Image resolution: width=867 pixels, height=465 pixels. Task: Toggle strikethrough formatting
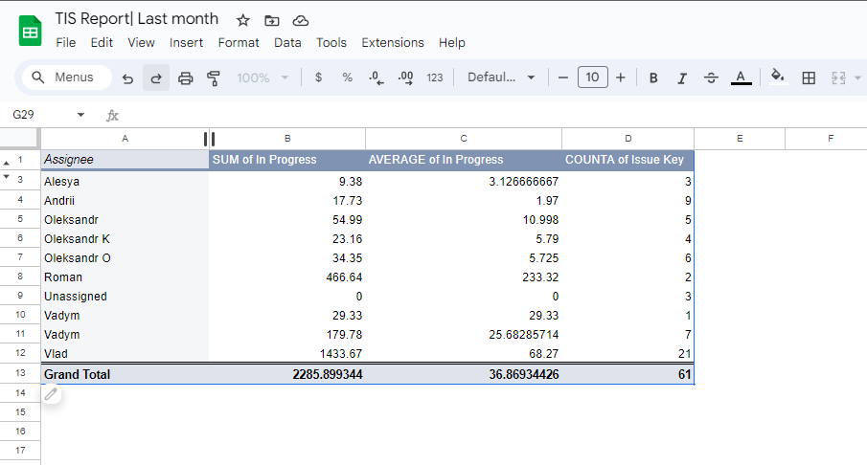711,77
